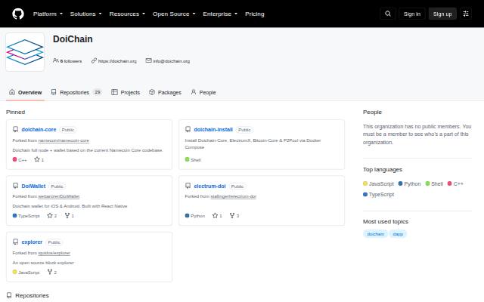Expand the Platform menu
This screenshot has width=484, height=302.
click(x=48, y=14)
